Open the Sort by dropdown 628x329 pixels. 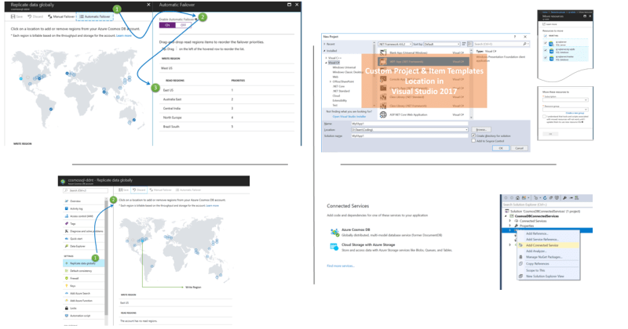[x=443, y=45]
